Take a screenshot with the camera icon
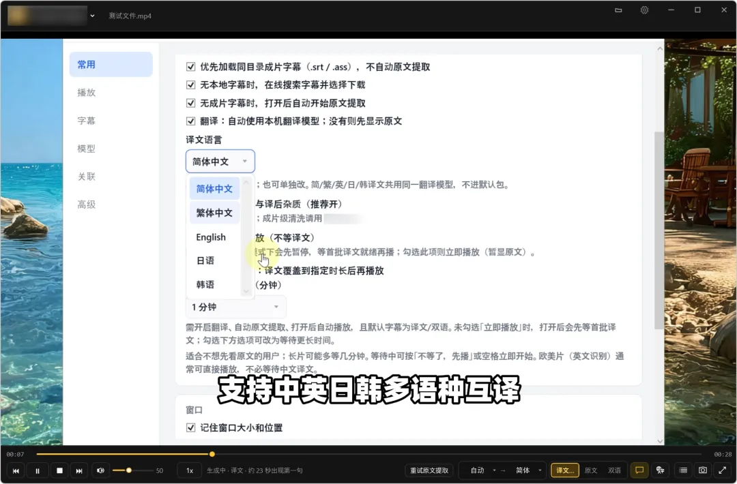Viewport: 737px width, 484px height. coord(703,470)
